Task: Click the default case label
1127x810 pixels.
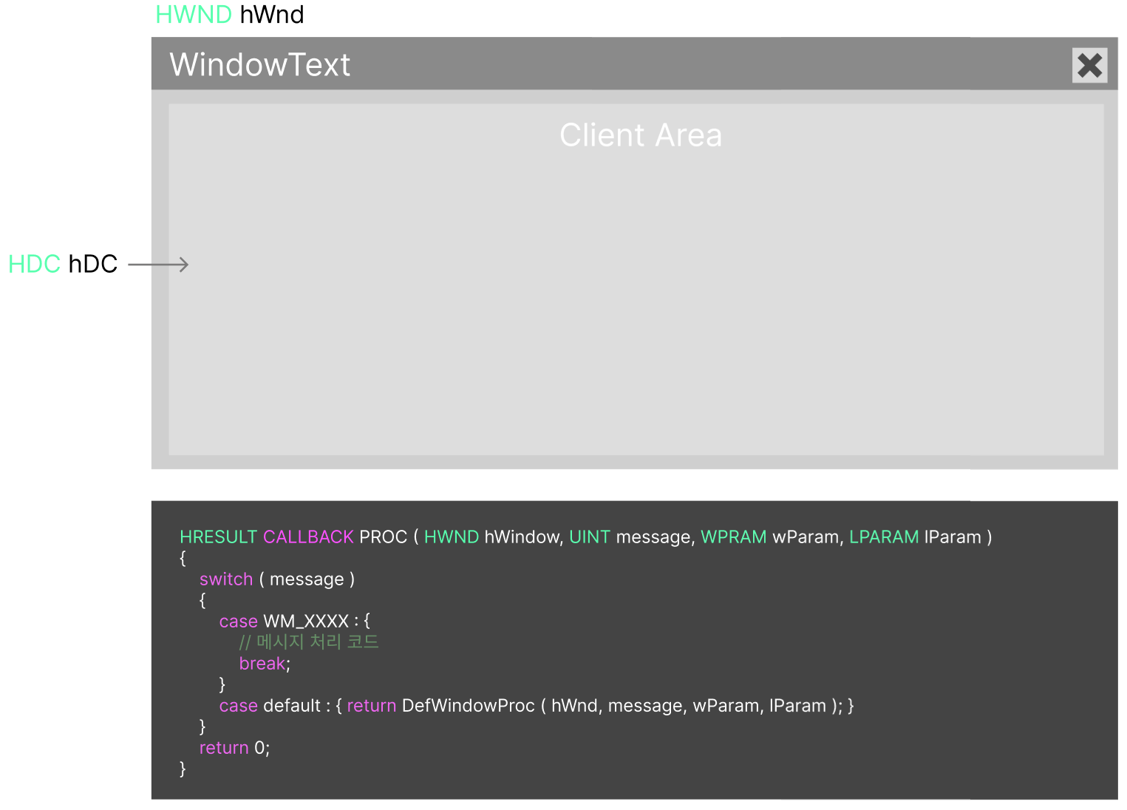Action: tap(292, 705)
